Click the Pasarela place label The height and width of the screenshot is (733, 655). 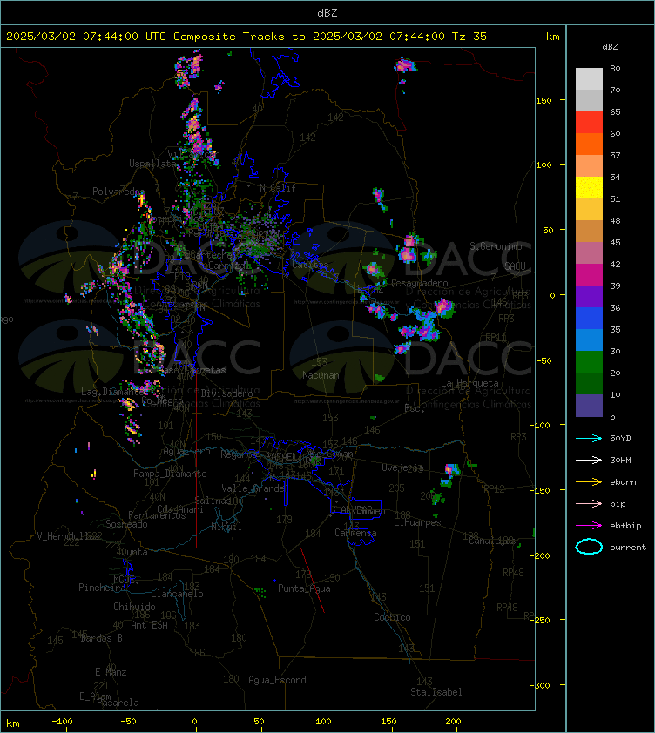click(x=118, y=703)
